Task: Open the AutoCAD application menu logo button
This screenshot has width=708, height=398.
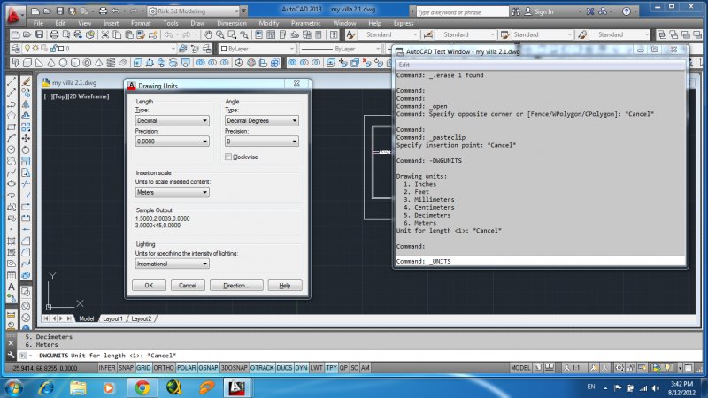Action: [x=13, y=15]
